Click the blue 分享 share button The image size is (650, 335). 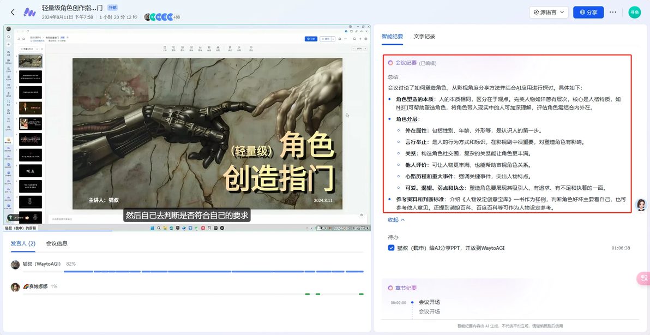click(x=588, y=13)
